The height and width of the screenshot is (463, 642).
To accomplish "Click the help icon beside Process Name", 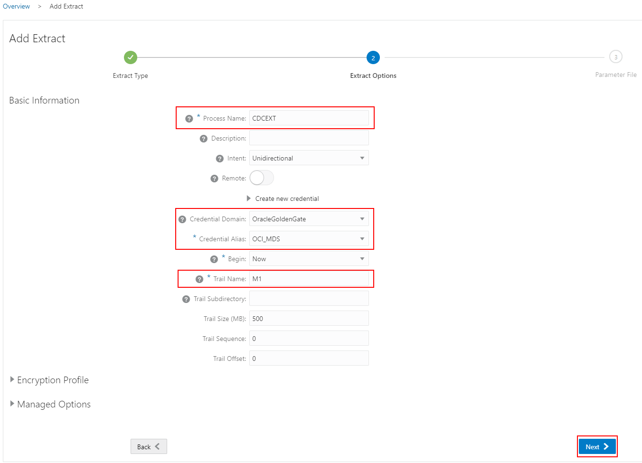I will 189,119.
